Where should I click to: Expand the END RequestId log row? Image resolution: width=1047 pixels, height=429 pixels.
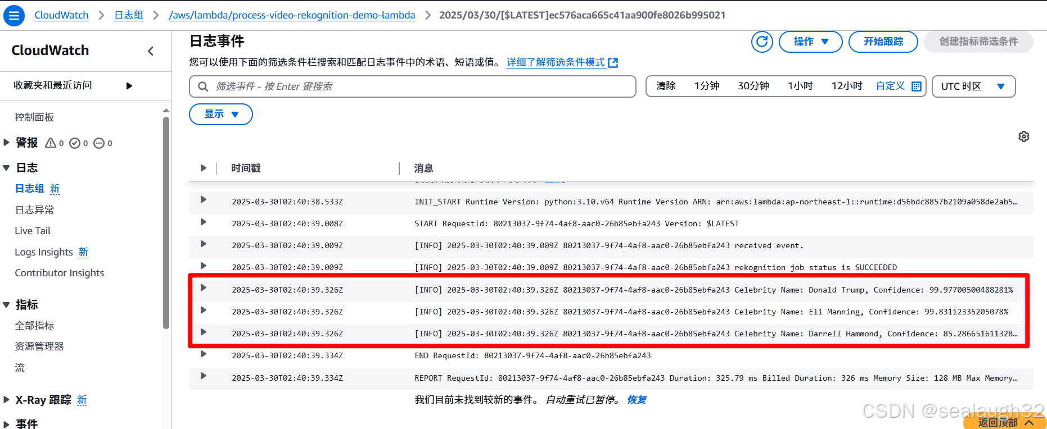[203, 354]
